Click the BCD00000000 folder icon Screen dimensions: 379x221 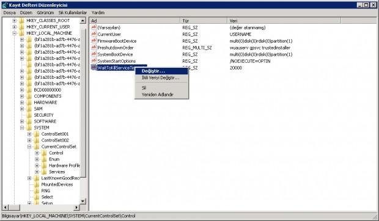[29, 90]
